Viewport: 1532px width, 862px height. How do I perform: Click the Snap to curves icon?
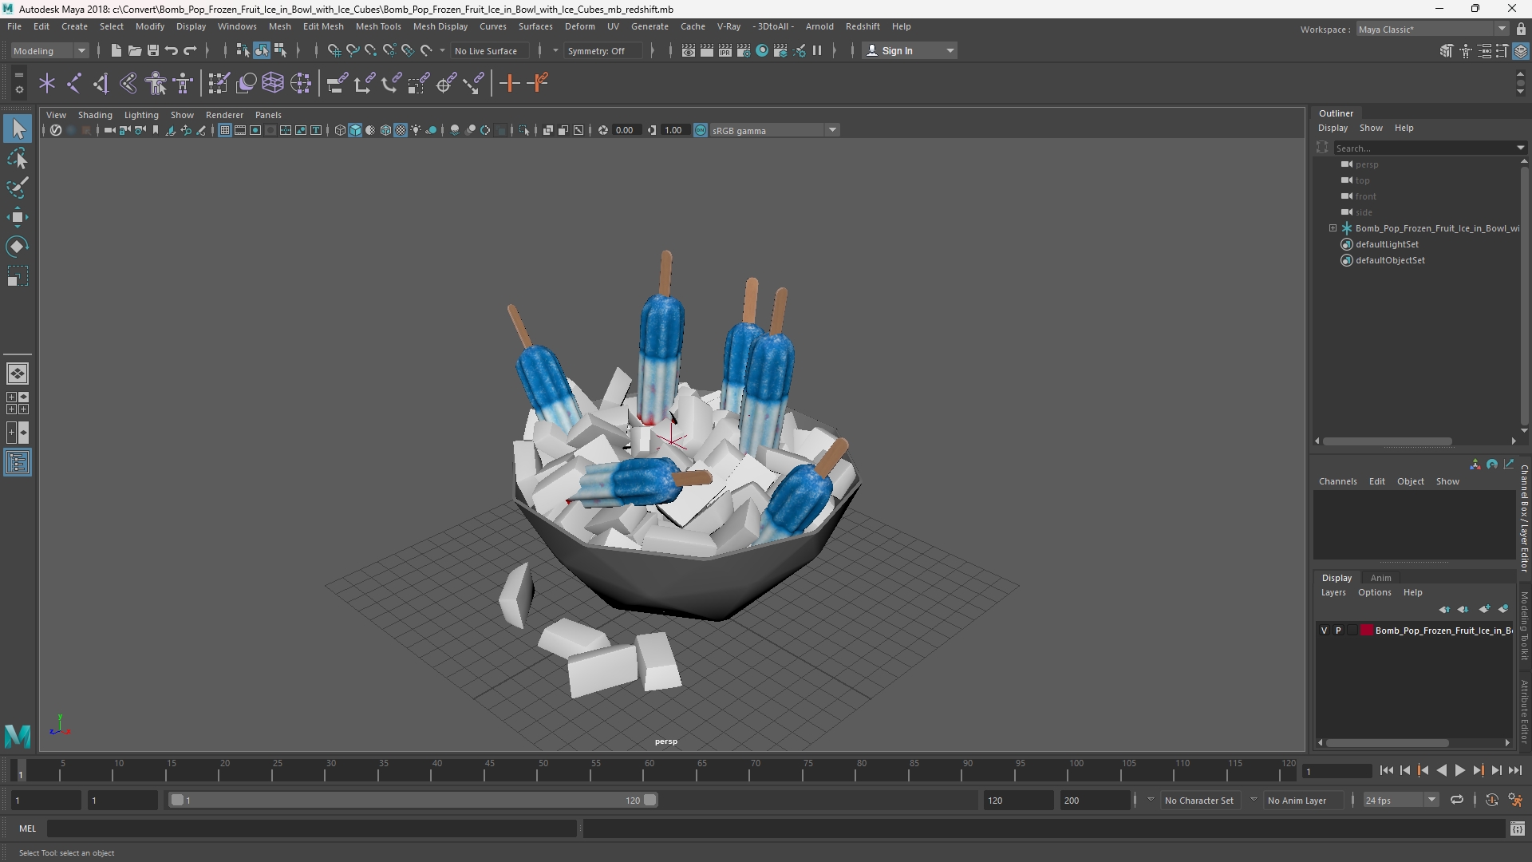tap(352, 50)
